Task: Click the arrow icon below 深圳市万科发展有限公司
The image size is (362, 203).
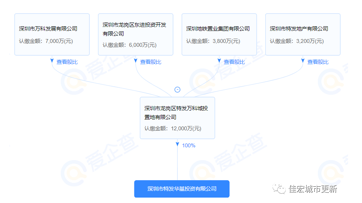Action: [x=52, y=61]
